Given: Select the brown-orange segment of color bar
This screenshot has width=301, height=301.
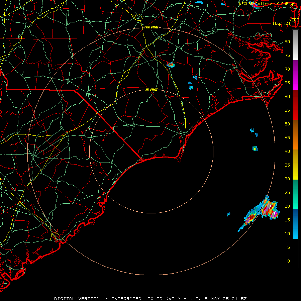Looking at the screenshot, I should (x=295, y=135).
